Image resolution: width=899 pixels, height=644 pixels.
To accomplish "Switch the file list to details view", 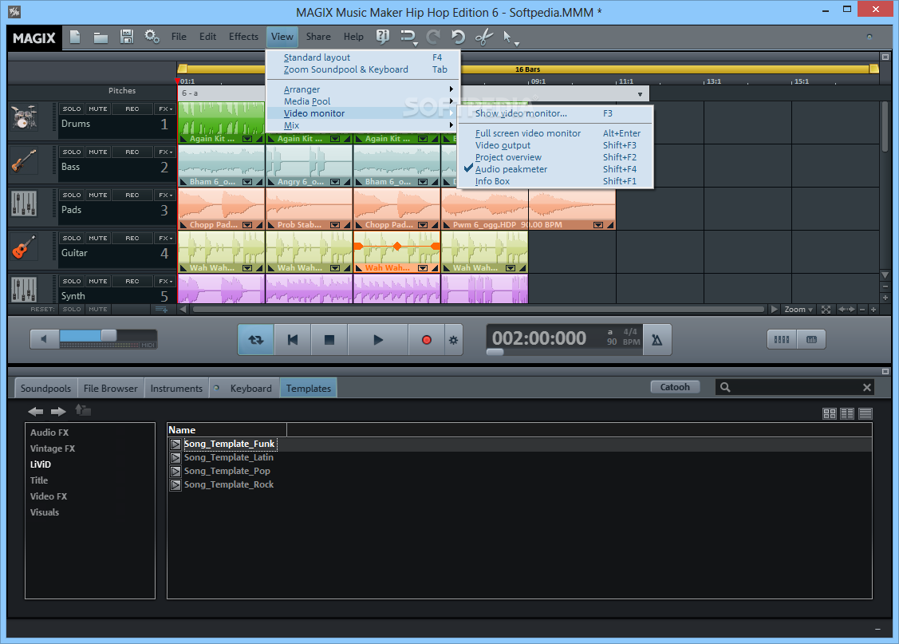I will [x=865, y=413].
